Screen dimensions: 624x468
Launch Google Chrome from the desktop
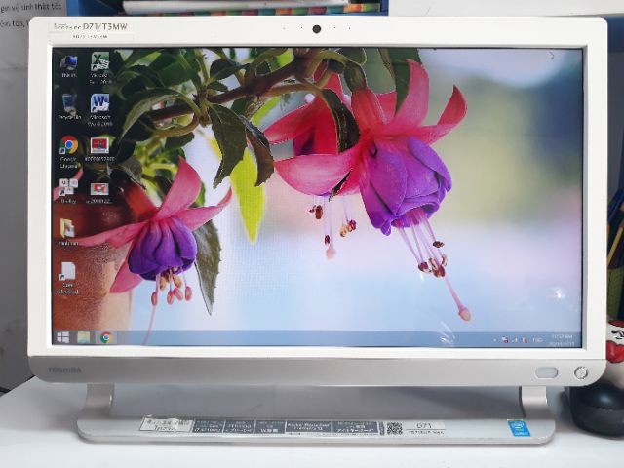[69, 145]
